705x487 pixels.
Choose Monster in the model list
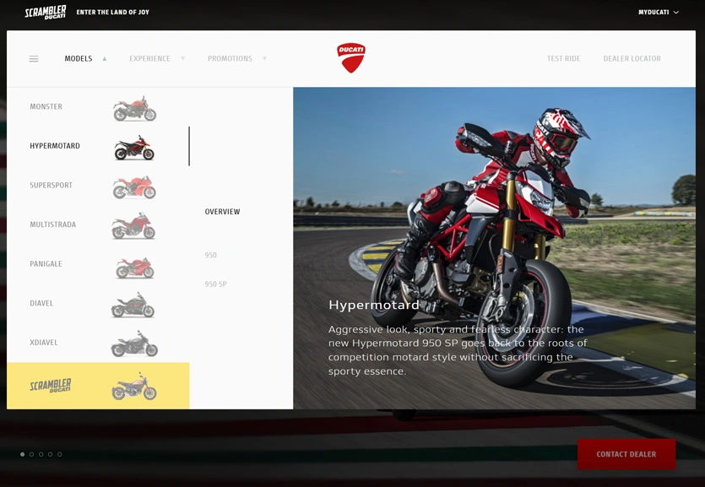46,107
